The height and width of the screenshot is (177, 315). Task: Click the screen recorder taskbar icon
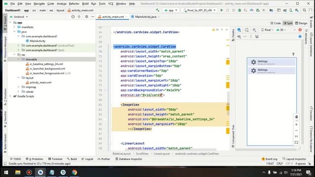point(29,173)
